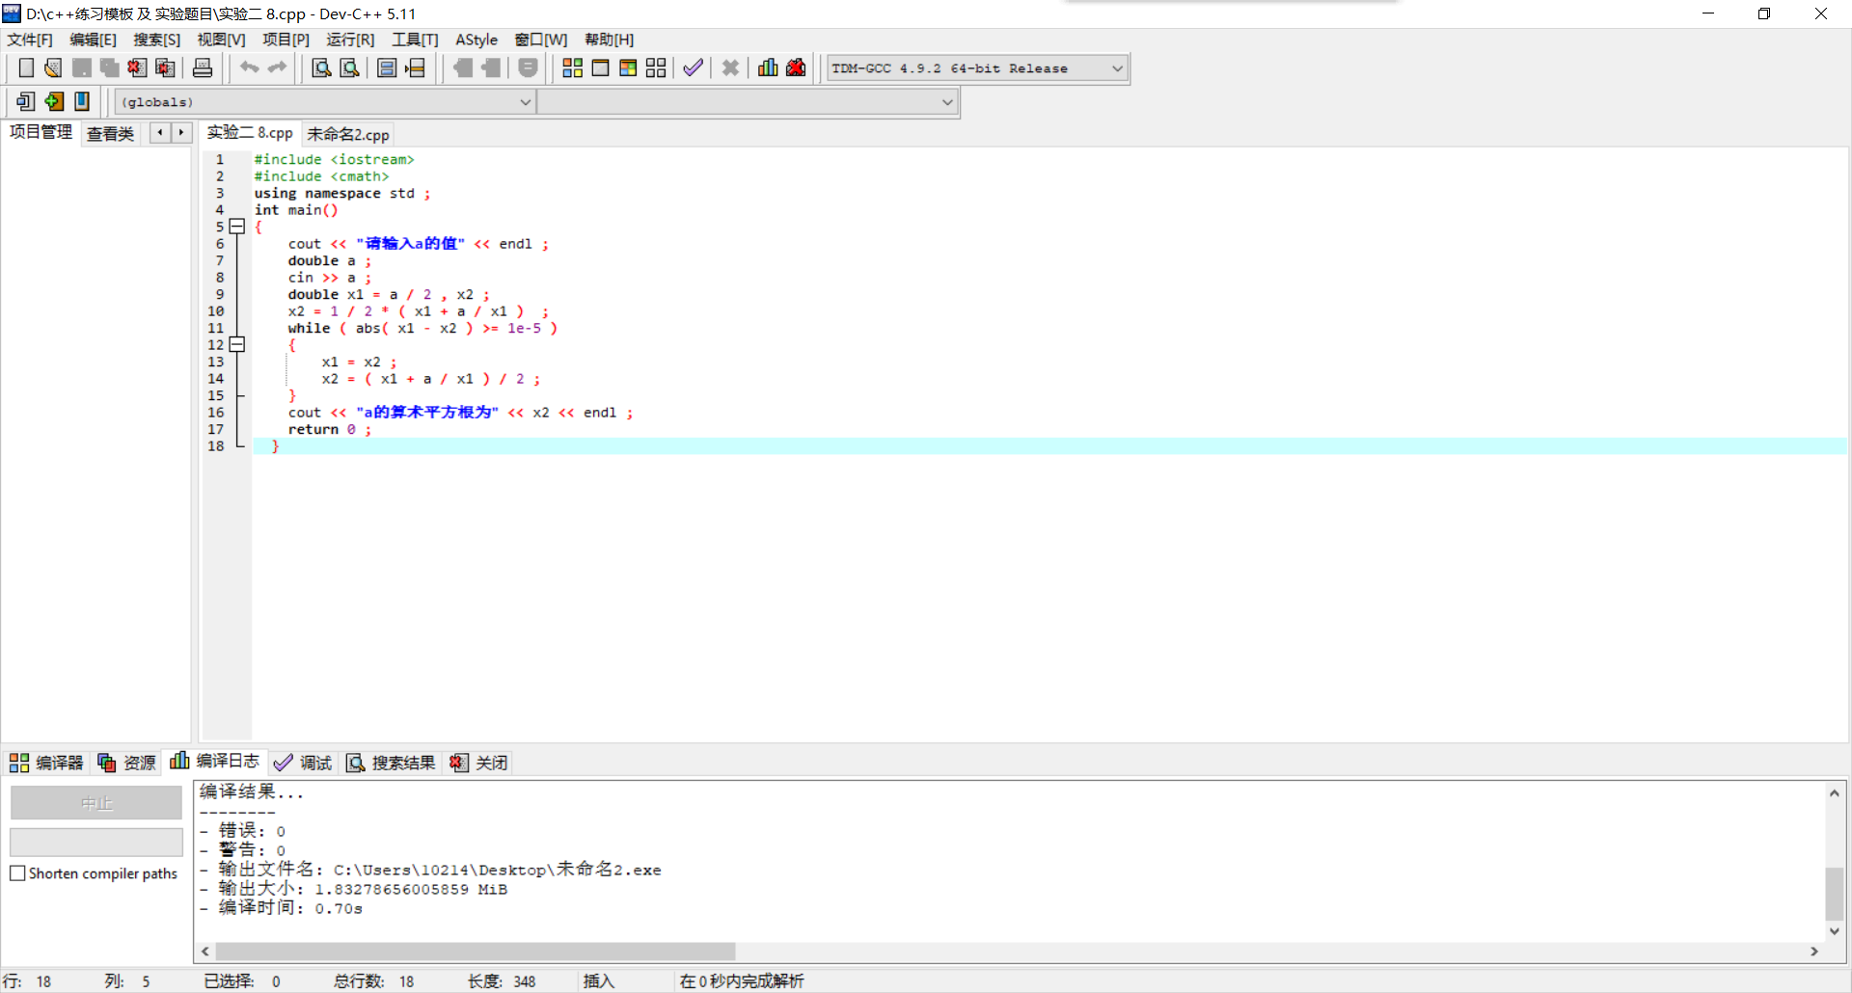1852x993 pixels.
Task: Click the 'return 0 ;' code line
Action: pyautogui.click(x=329, y=430)
